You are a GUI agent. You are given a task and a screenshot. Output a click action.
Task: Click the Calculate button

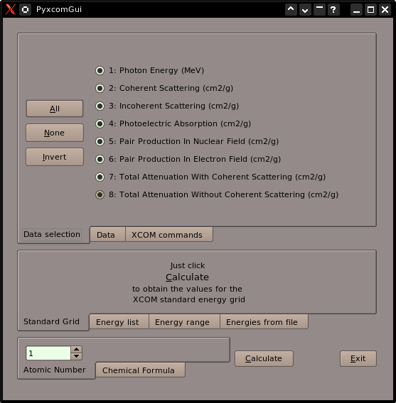pyautogui.click(x=264, y=358)
